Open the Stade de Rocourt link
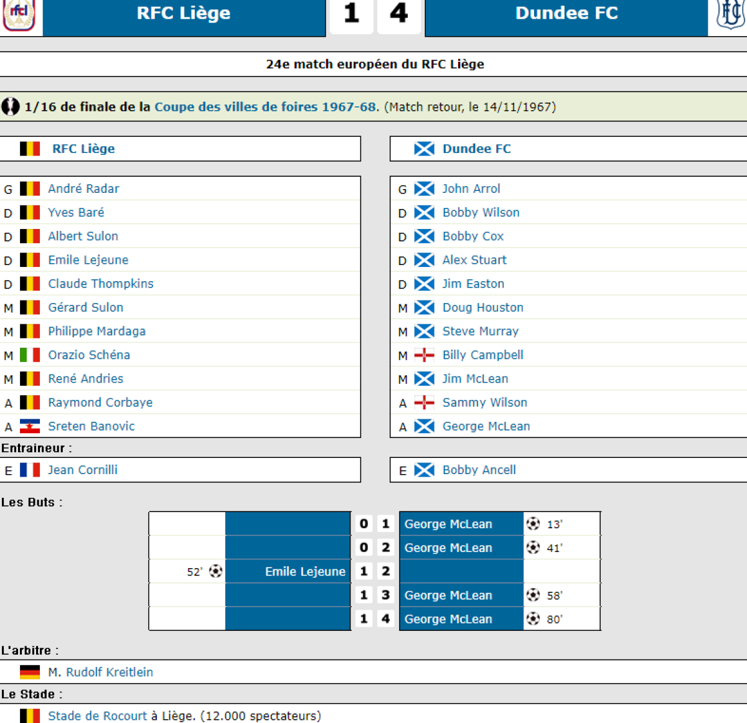The height and width of the screenshot is (723, 747). [x=98, y=716]
